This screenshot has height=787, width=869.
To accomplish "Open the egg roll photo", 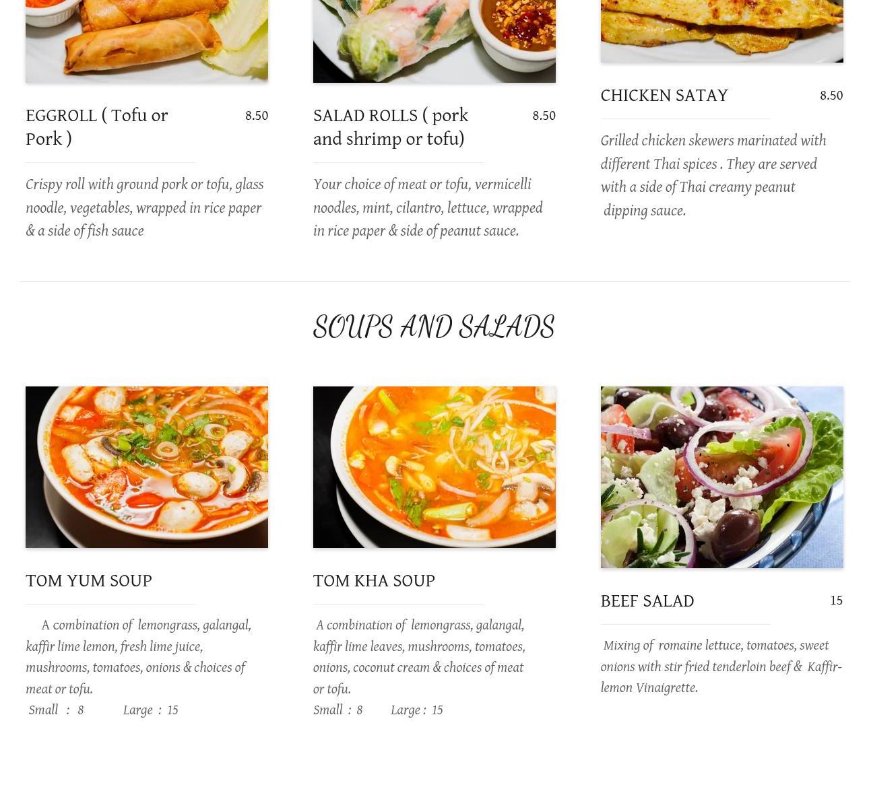I will pos(147,41).
